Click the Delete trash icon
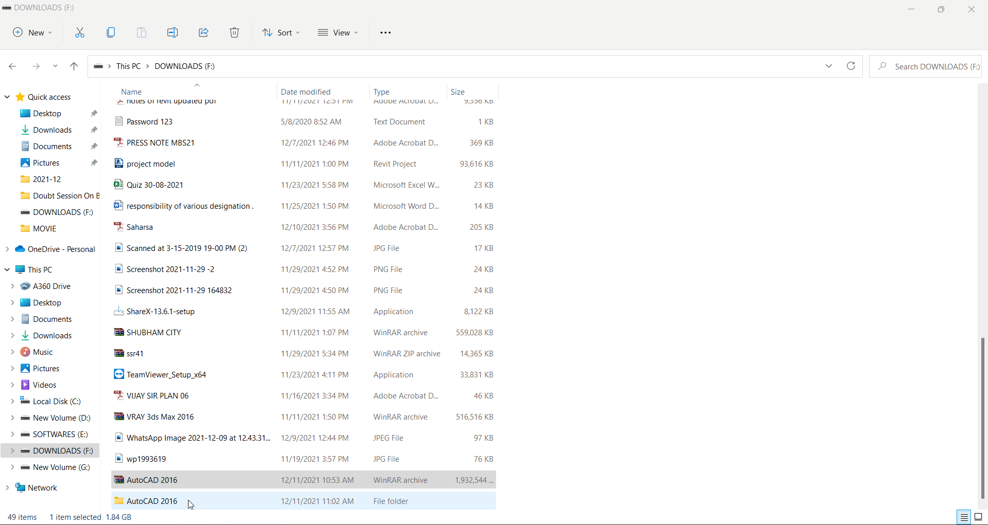This screenshot has width=988, height=525. (x=234, y=32)
